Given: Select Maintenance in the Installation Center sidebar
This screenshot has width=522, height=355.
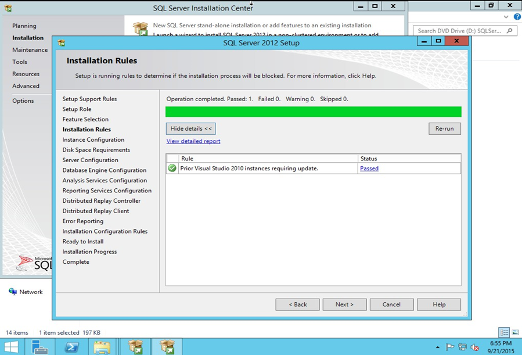Looking at the screenshot, I should click(x=30, y=50).
